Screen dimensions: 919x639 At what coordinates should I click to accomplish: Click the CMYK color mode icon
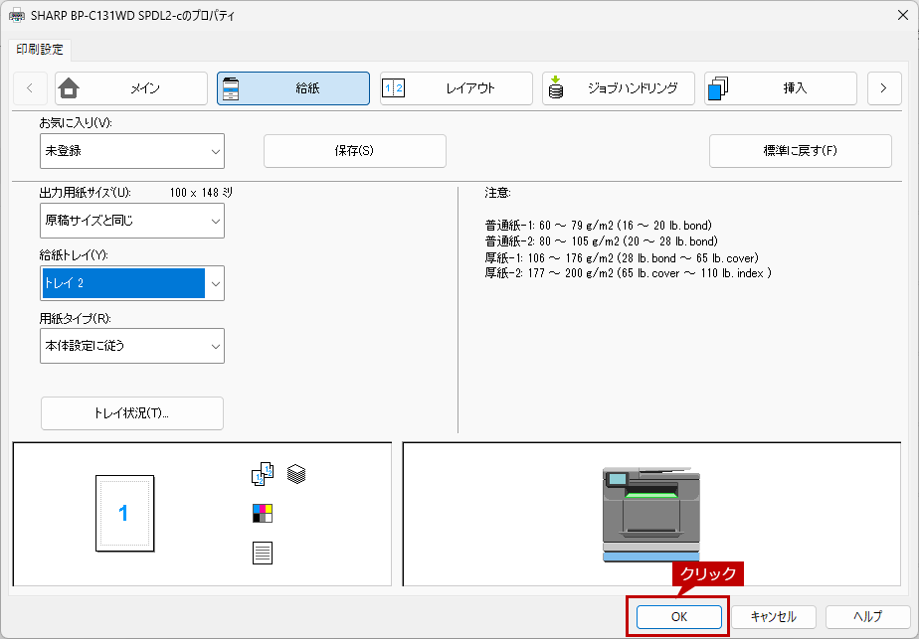(263, 513)
